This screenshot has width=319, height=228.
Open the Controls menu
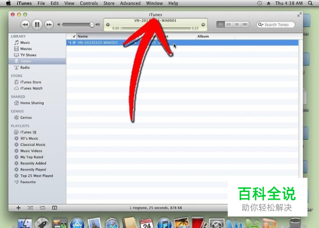click(89, 3)
